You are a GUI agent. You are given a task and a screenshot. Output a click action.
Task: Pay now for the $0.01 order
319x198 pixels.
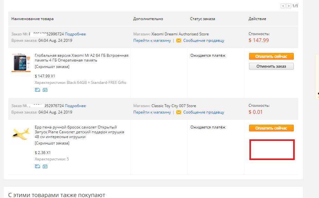pyautogui.click(x=271, y=128)
